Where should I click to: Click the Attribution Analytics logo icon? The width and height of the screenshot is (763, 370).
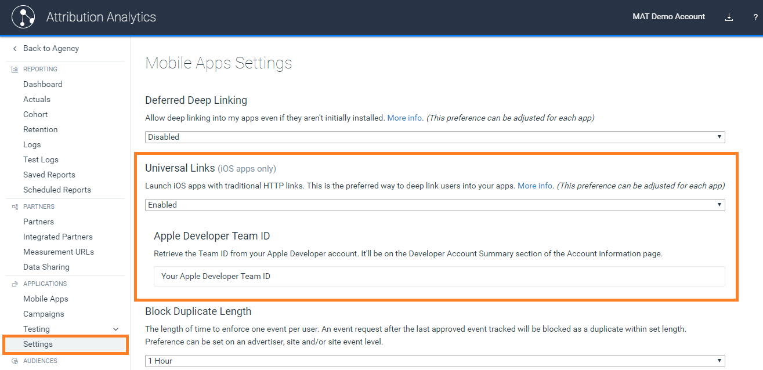coord(23,17)
